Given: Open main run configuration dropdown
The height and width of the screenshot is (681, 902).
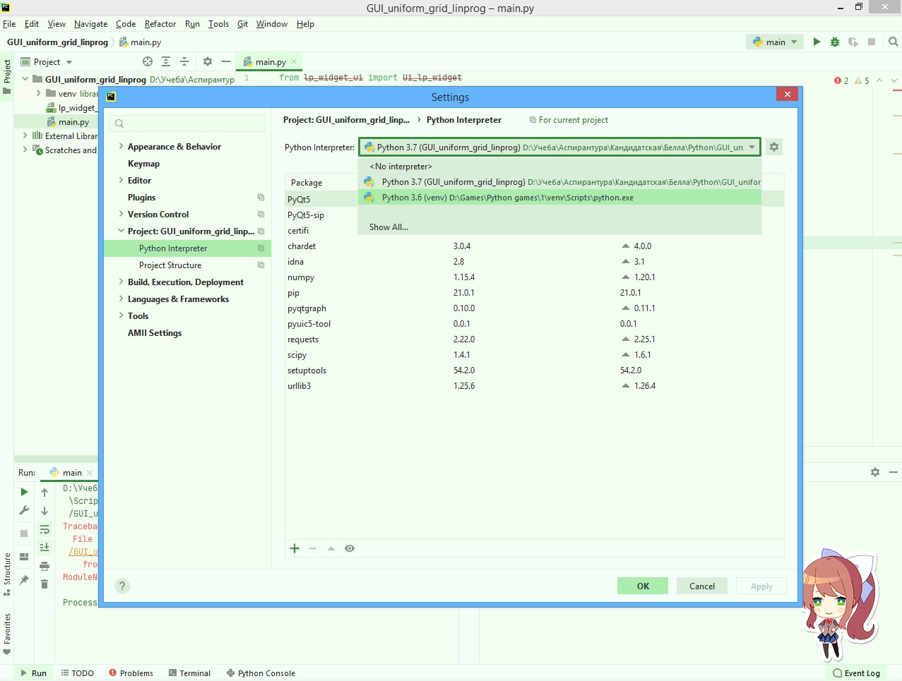Looking at the screenshot, I should click(775, 42).
